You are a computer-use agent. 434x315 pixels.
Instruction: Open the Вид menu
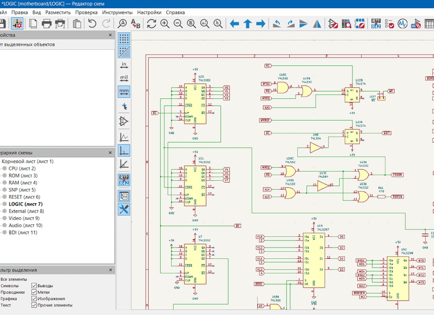click(37, 12)
